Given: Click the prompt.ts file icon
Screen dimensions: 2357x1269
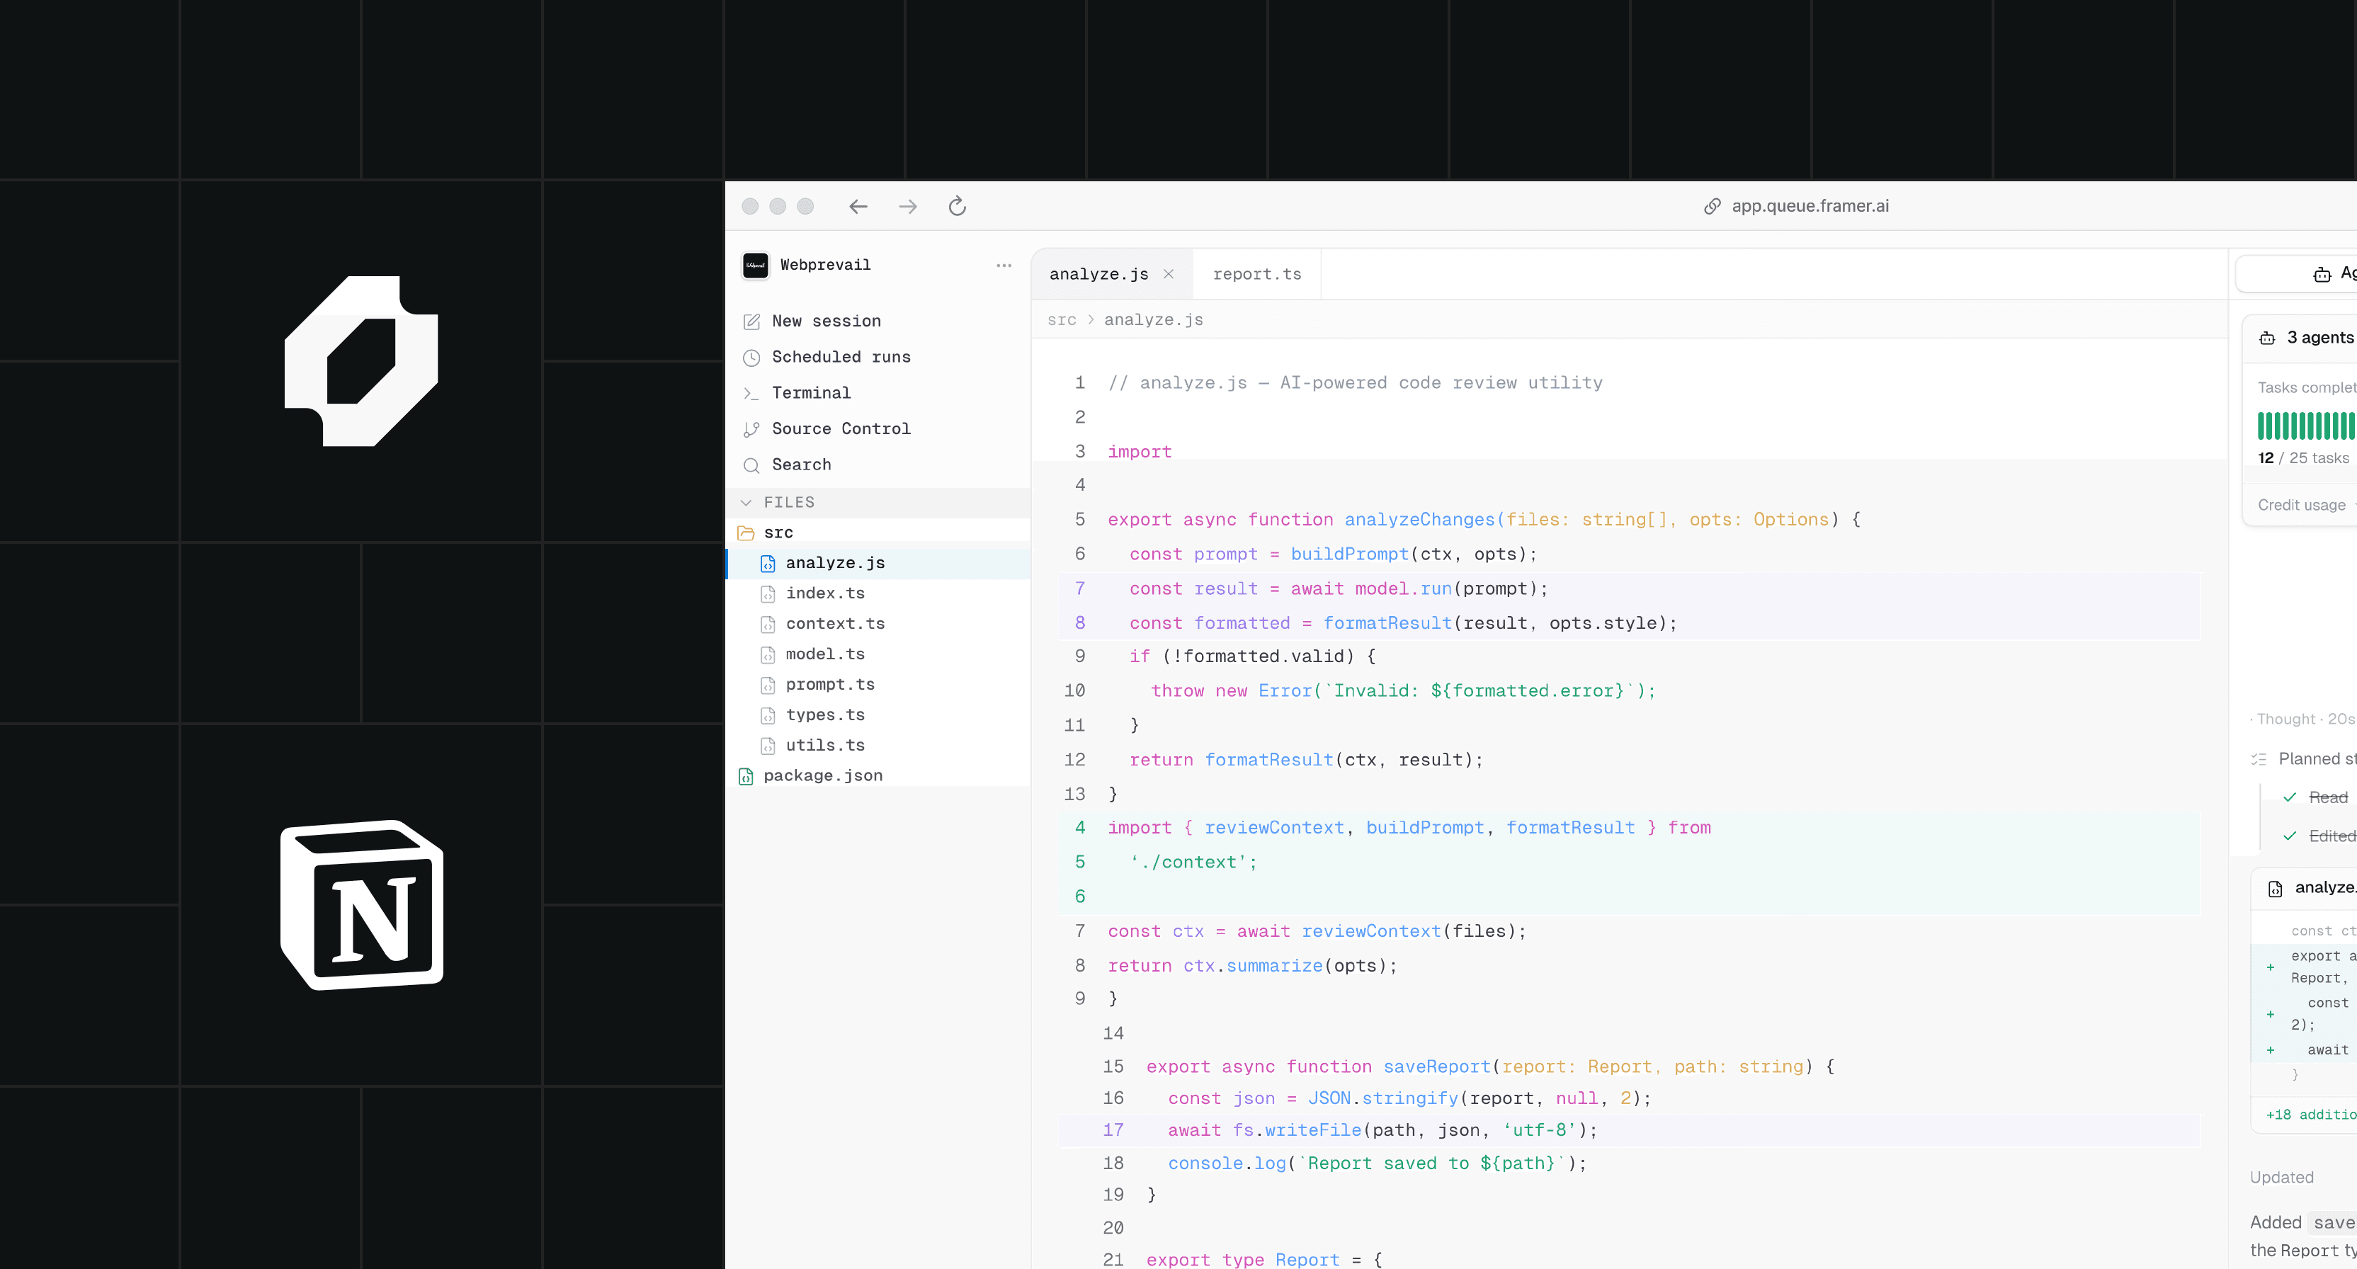Looking at the screenshot, I should pos(768,684).
